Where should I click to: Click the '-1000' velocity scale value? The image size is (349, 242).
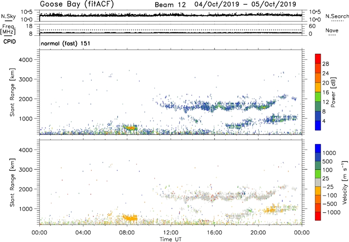(x=331, y=212)
